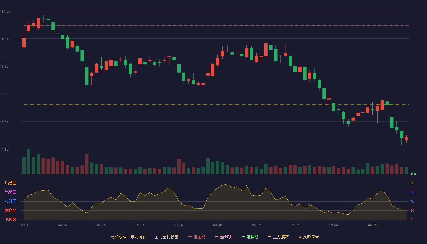Click the red 强压线 legend marker
Image resolution: width=427 pixels, height=244 pixels.
coord(190,237)
